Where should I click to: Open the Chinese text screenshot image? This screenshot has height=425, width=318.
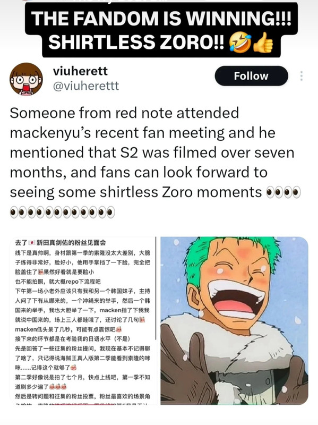[83, 321]
